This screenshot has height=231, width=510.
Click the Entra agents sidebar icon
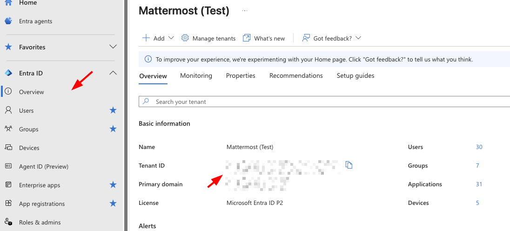point(8,21)
